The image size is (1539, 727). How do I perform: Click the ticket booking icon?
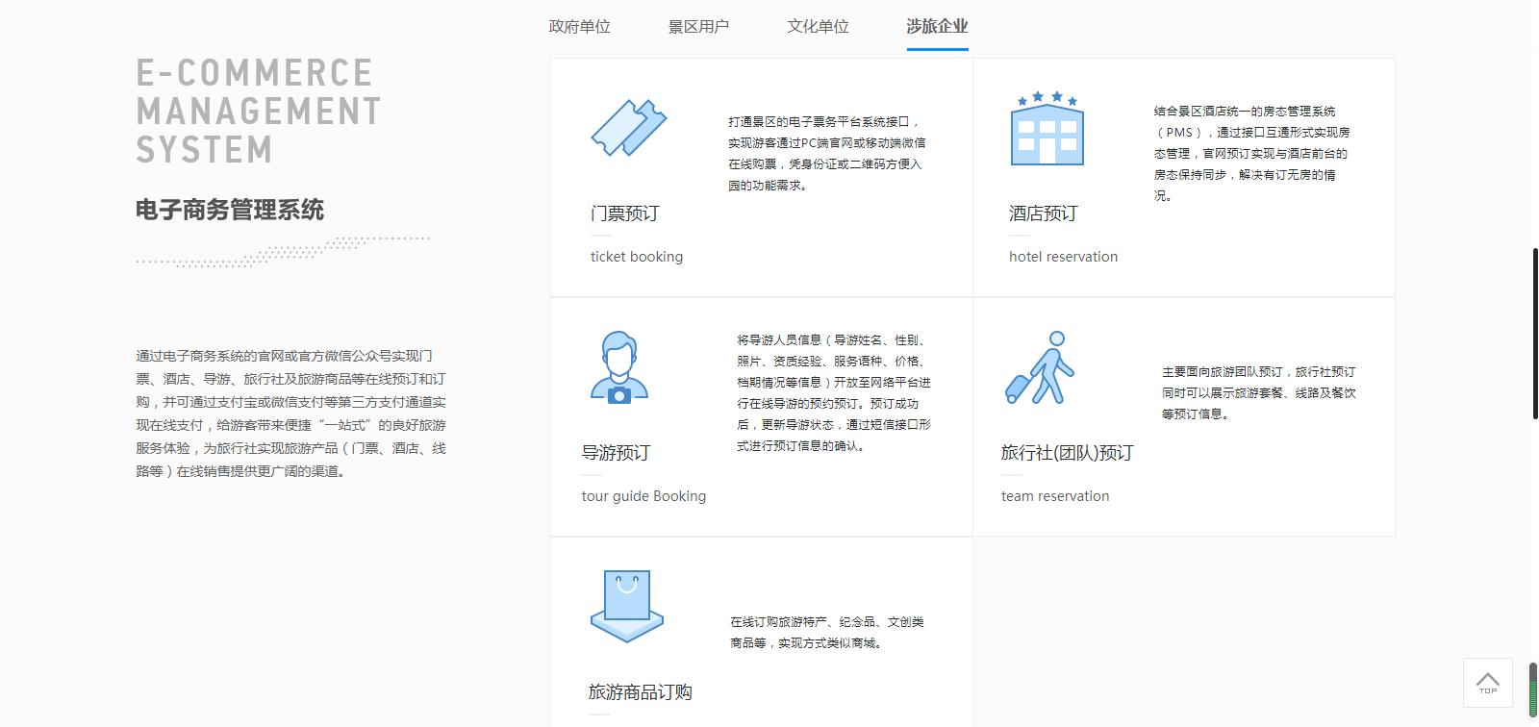point(628,128)
